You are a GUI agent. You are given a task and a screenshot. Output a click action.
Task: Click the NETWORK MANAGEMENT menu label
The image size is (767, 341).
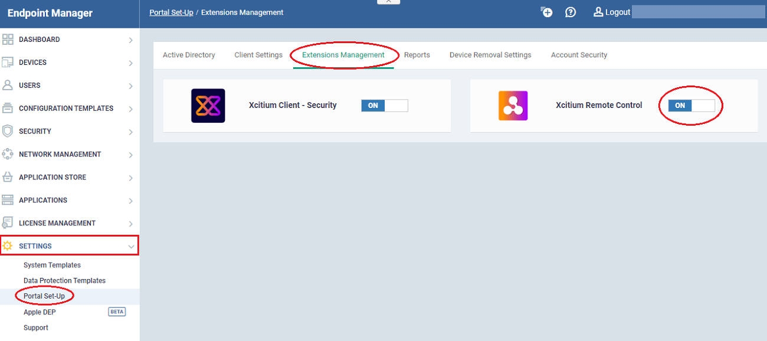60,155
